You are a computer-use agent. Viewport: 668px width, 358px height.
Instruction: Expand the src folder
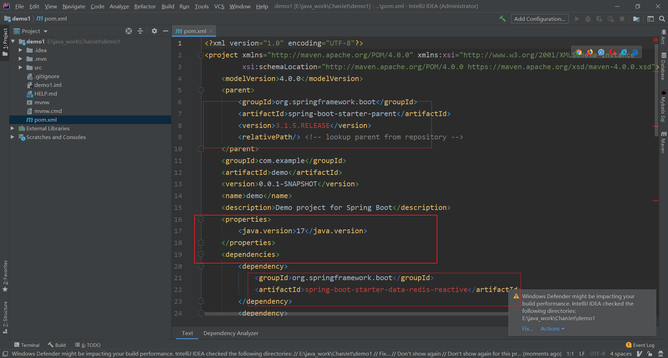[21, 67]
